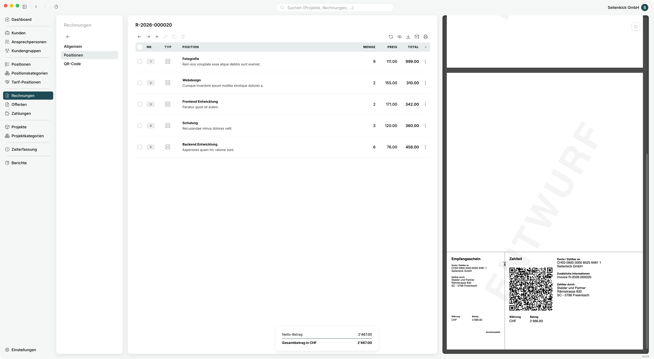Open Zeiterfassung in the sidebar
The width and height of the screenshot is (654, 359).
pyautogui.click(x=28, y=149)
